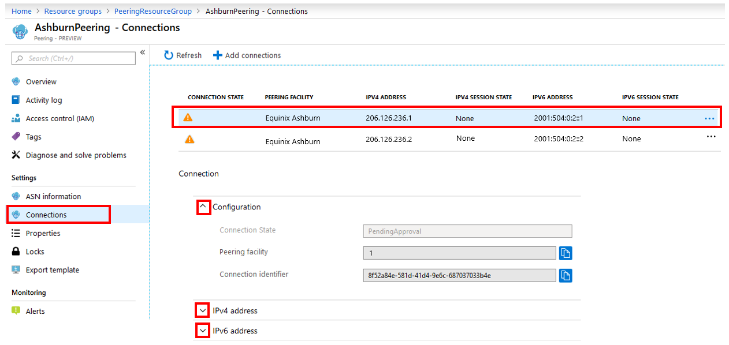Click the Export template icon
This screenshot has width=729, height=345.
[16, 270]
